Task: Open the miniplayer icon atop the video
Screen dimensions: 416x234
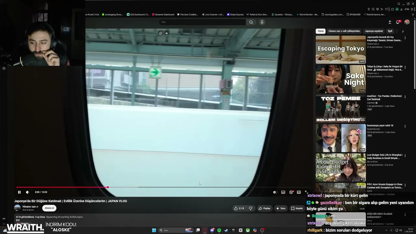Action: (x=161, y=33)
